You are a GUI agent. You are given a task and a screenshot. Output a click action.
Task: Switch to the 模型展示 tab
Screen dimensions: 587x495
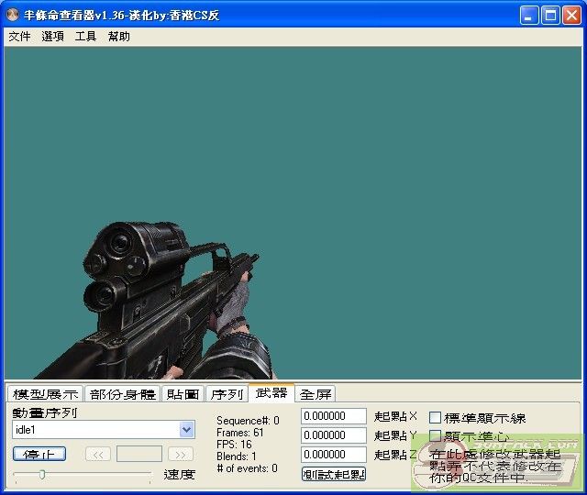(x=45, y=394)
